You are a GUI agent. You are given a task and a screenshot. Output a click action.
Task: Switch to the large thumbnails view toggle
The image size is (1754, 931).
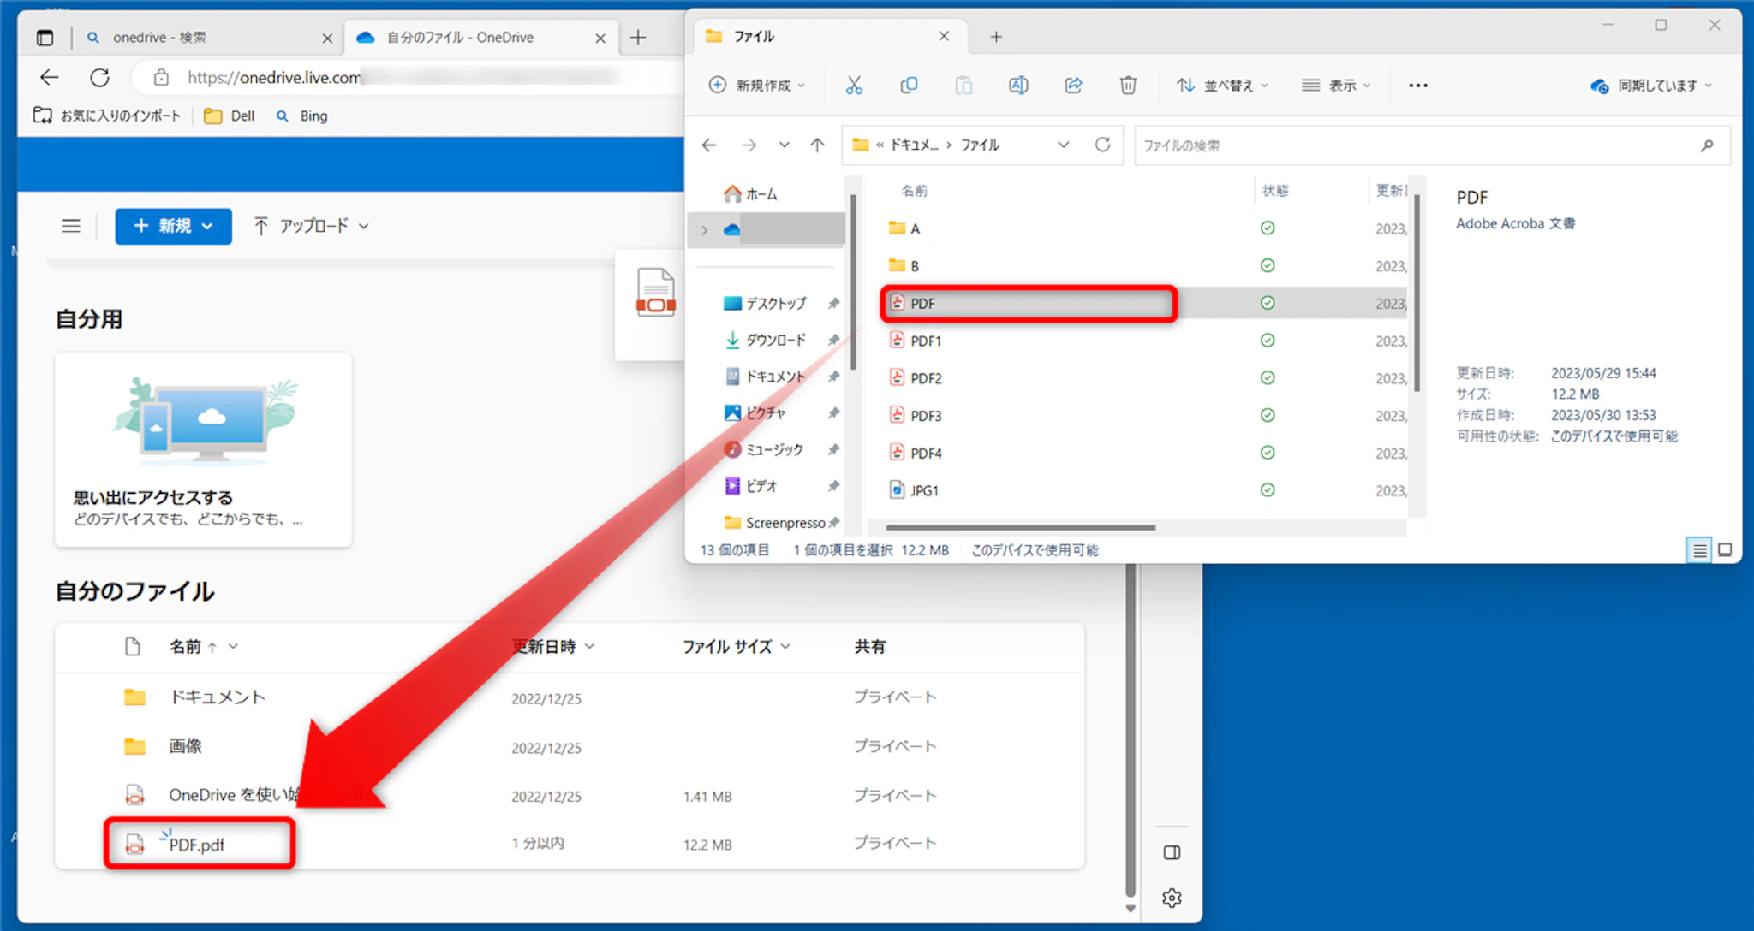coord(1725,550)
